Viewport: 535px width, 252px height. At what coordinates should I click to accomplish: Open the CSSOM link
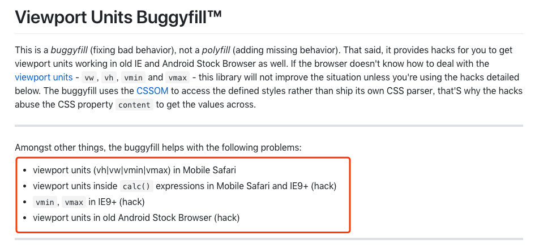[152, 91]
